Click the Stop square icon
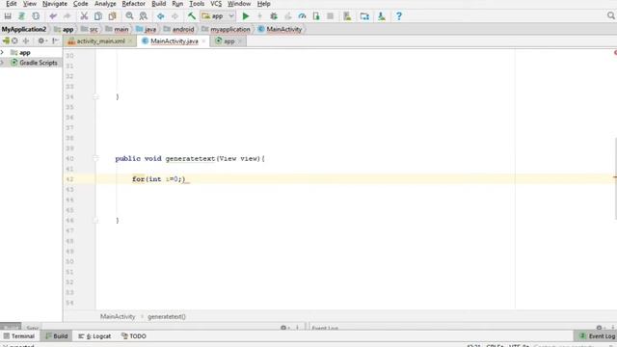The image size is (617, 347). [x=331, y=16]
